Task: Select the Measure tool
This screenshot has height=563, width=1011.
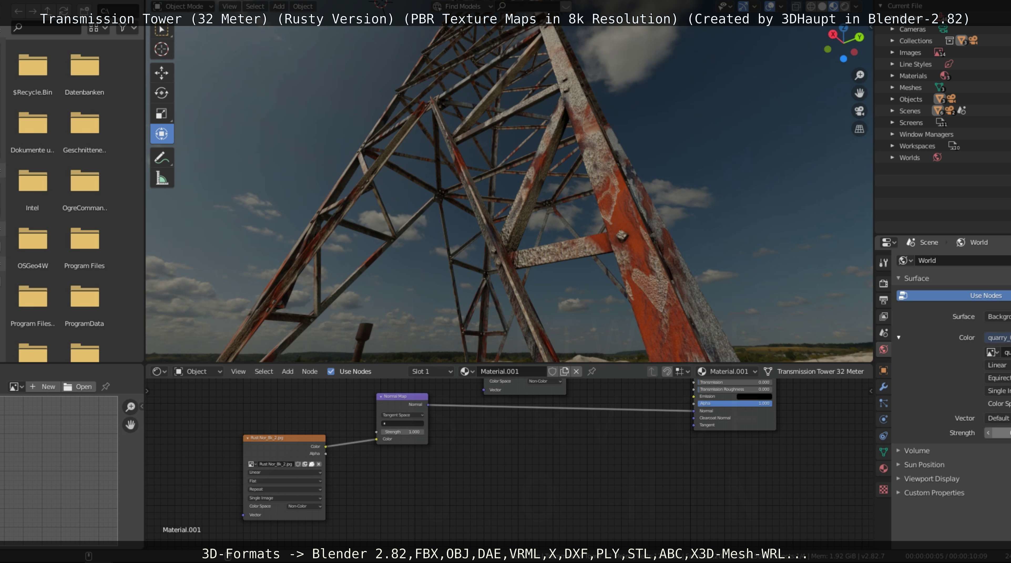Action: click(161, 178)
